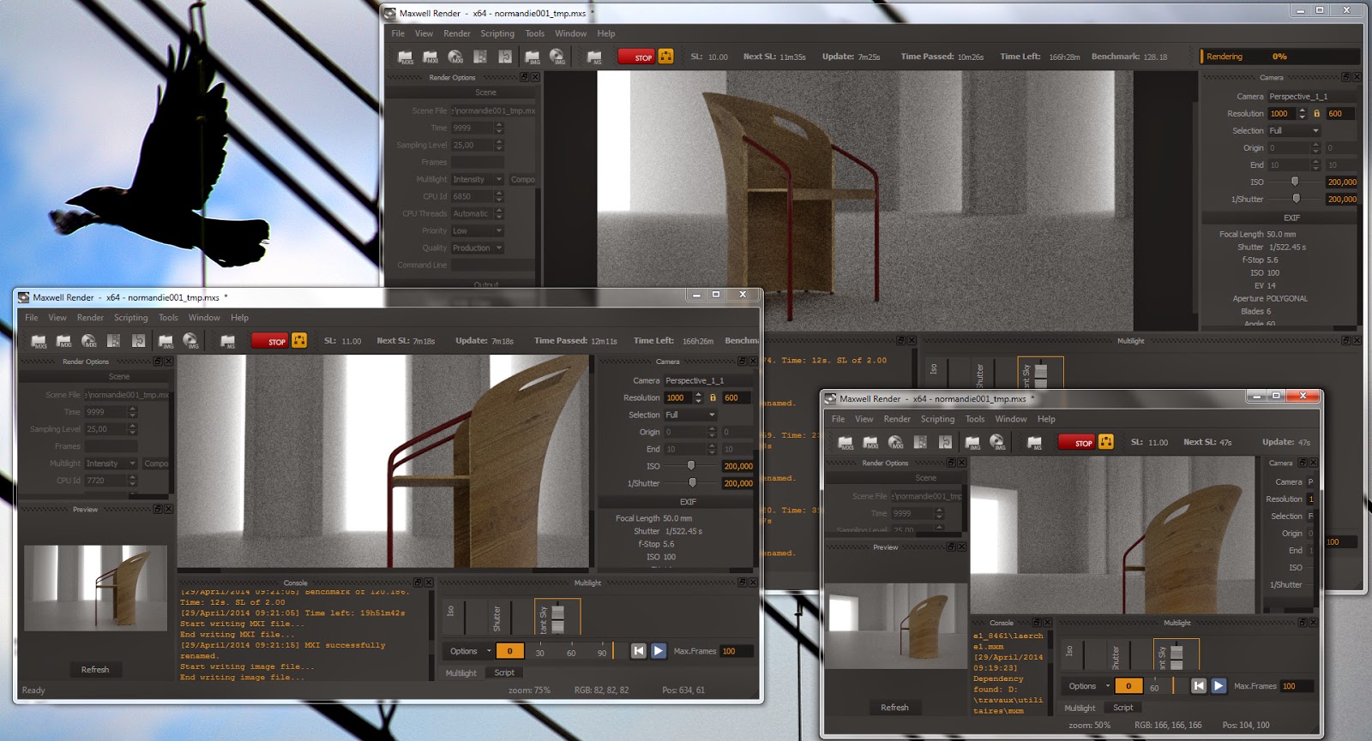The image size is (1372, 741).
Task: Refresh the preview in left window
Action: coord(95,670)
